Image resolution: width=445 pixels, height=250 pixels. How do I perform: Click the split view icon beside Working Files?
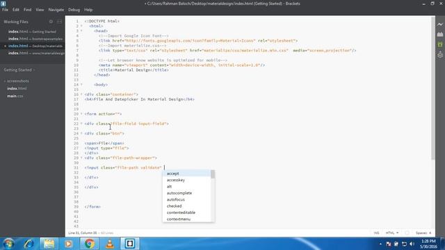(x=59, y=22)
